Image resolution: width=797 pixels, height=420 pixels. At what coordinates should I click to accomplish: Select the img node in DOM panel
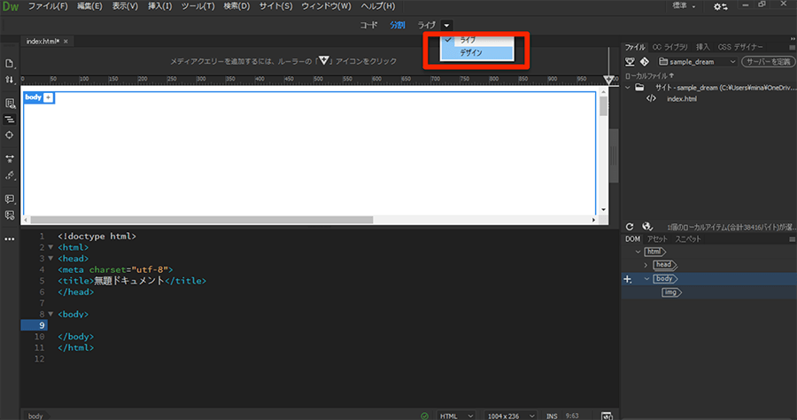[671, 292]
